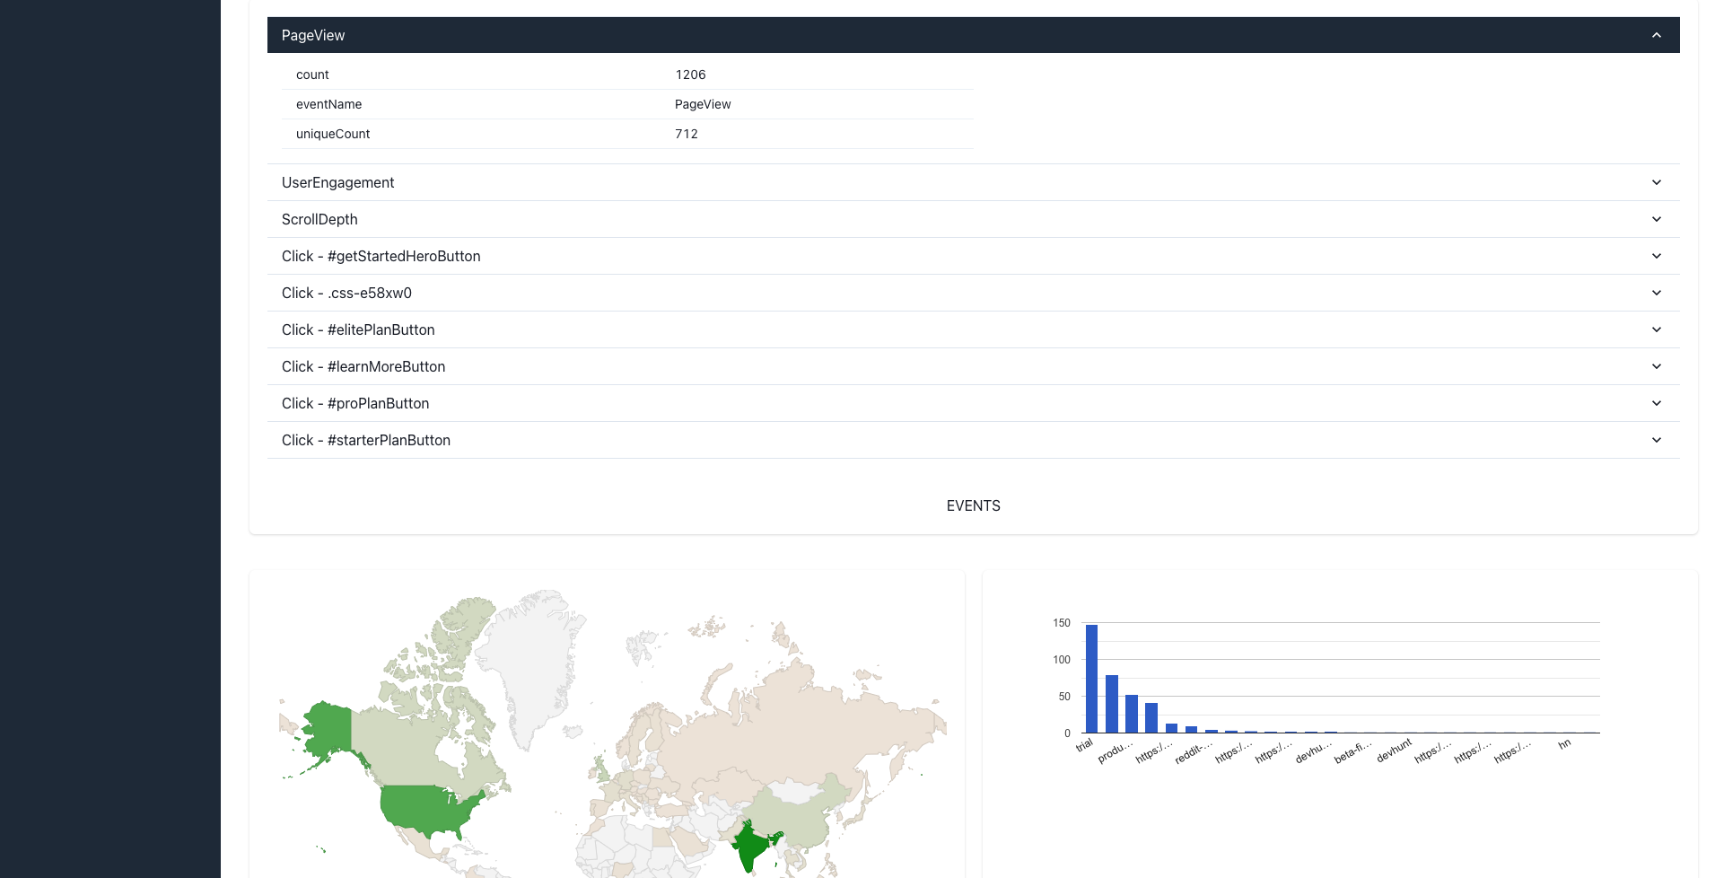Screen dimensions: 1715x878
Task: Select Click - #proPlanButton label
Action: pos(355,403)
